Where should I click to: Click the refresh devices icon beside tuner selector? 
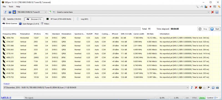[x=5, y=12]
